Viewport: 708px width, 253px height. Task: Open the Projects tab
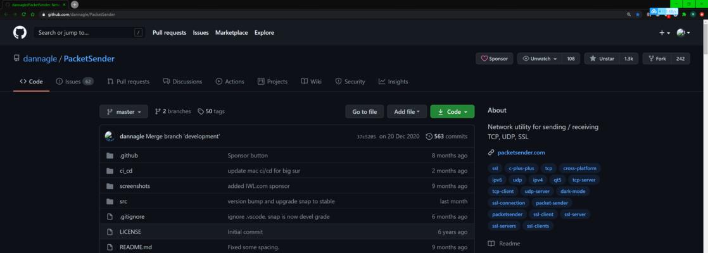point(272,82)
